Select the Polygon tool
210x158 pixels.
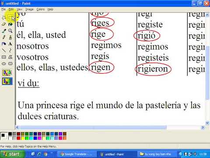(10, 57)
